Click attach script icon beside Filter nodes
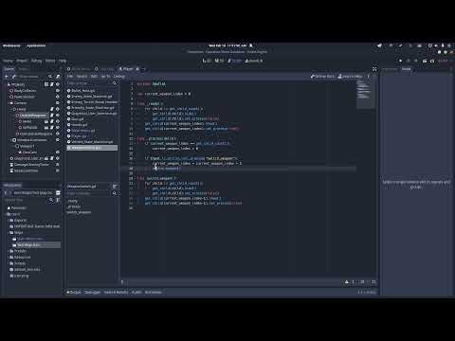455x341 pixels. point(58,77)
